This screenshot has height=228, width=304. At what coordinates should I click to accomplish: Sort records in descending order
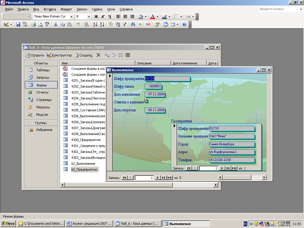click(x=102, y=25)
